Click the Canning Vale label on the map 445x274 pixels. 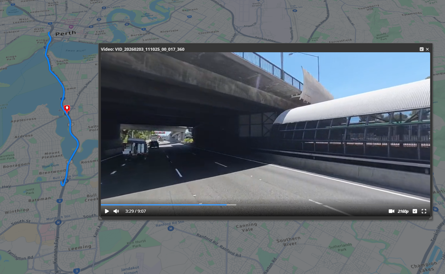247,227
